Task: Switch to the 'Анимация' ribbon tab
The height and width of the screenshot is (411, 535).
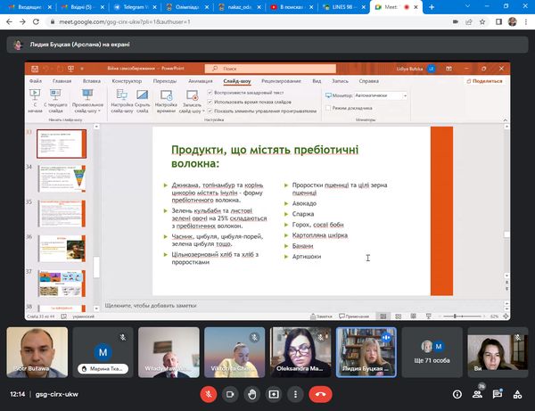Action: [x=201, y=80]
